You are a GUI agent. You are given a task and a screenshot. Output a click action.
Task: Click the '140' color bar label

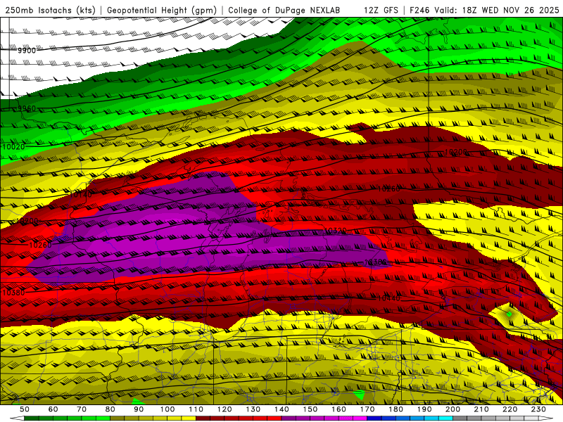pyautogui.click(x=281, y=409)
